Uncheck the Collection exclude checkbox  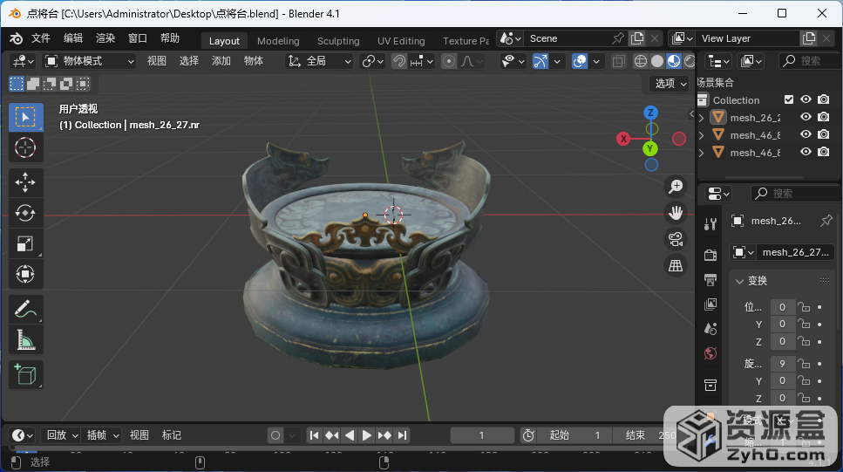point(789,99)
